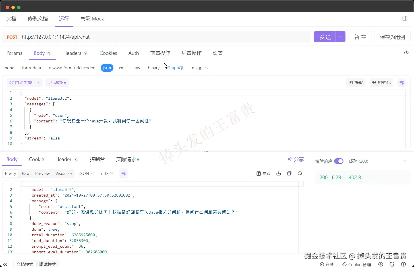Image resolution: width=414 pixels, height=267 pixels.
Task: Open the 控制台 console tab
Action: coord(97,159)
